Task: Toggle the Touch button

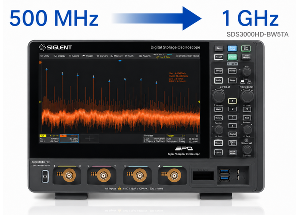Action: coord(219,57)
